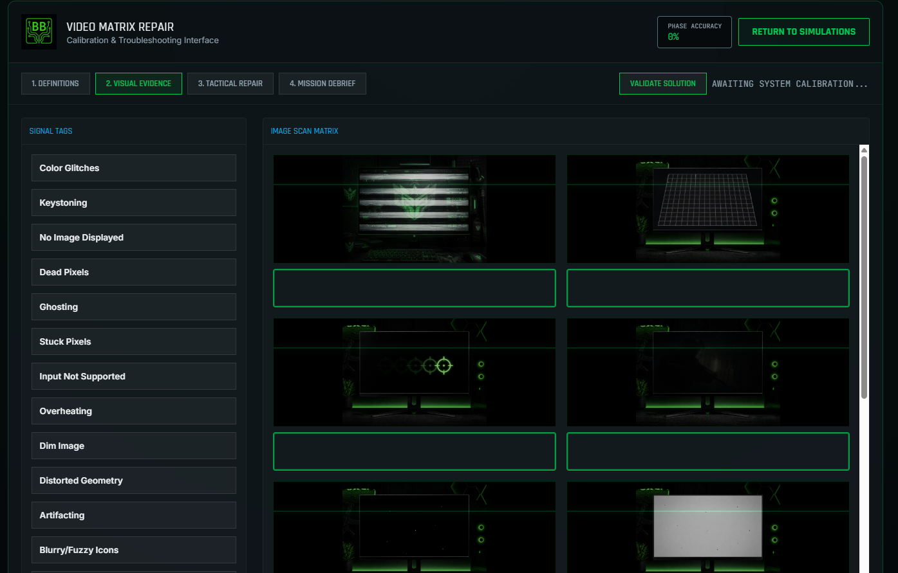
Task: Open the 1. Definitions tab
Action: click(55, 84)
